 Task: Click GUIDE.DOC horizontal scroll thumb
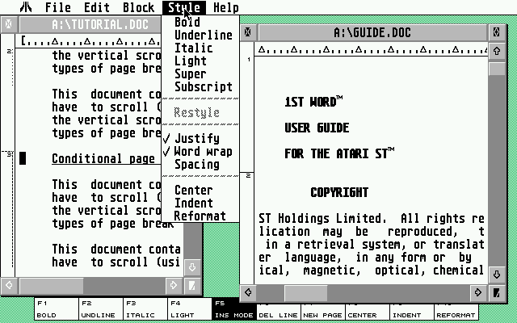pyautogui.click(x=306, y=292)
